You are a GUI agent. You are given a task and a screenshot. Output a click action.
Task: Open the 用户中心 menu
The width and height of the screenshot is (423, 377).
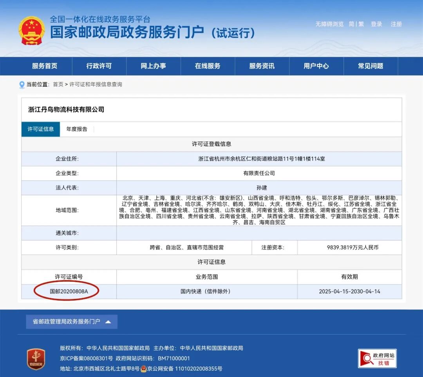[x=316, y=66]
